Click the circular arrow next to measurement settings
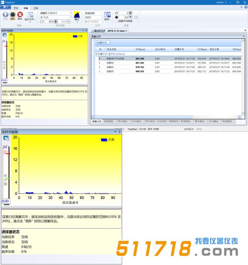 [136, 17]
